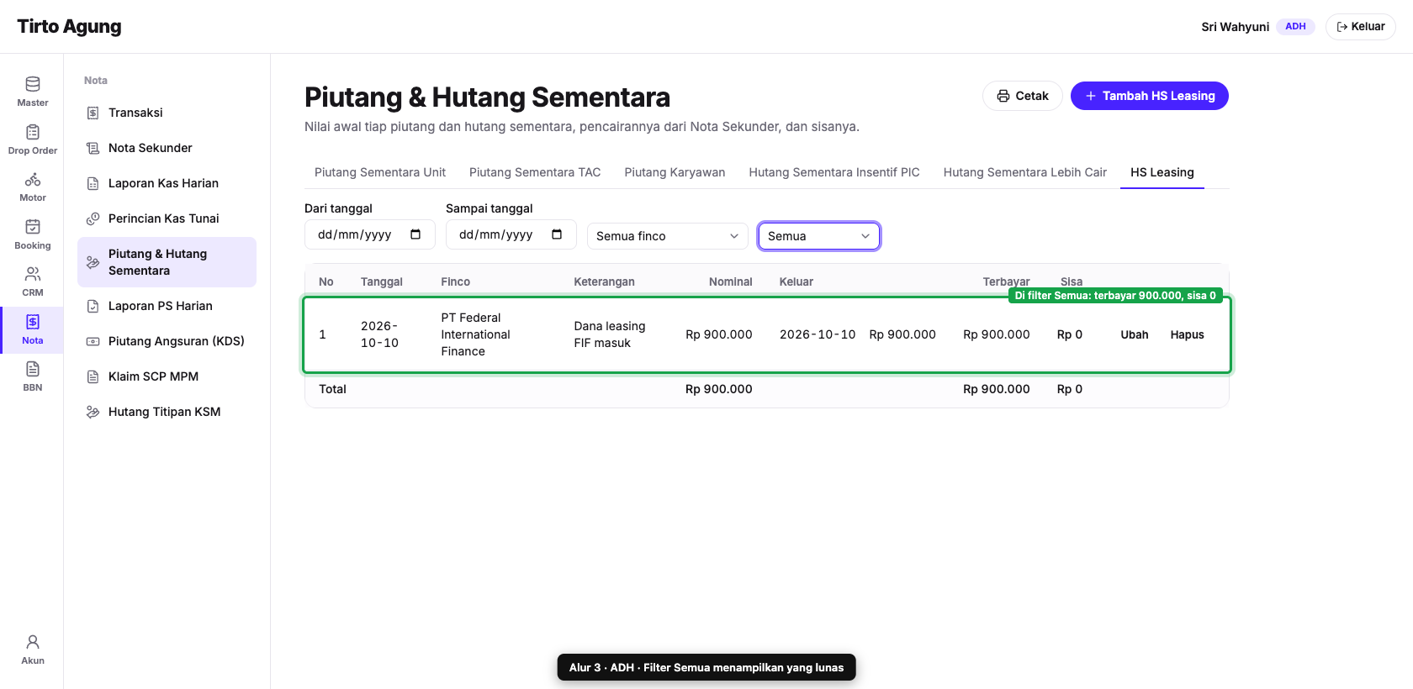
Task: Open Nota Sekunder page
Action: click(x=167, y=148)
